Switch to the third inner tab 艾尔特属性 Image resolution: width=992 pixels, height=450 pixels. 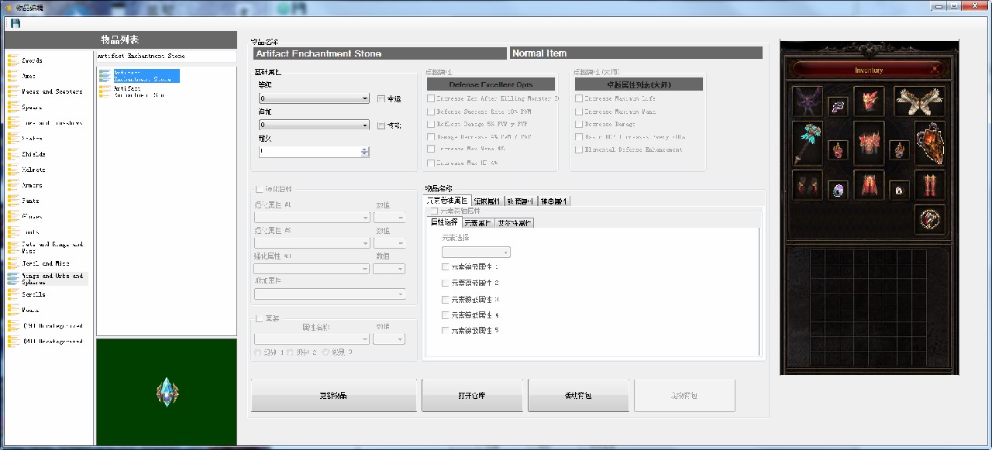[515, 223]
